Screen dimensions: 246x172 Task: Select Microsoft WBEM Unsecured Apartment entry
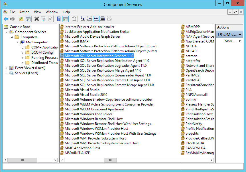(x=94, y=109)
